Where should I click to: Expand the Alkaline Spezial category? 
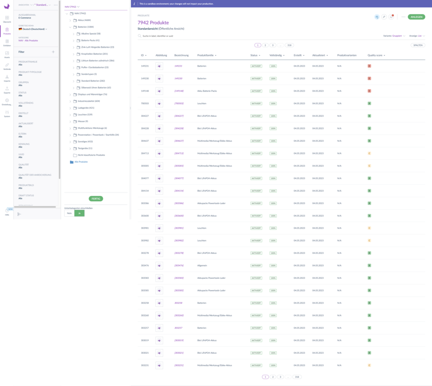73,34
